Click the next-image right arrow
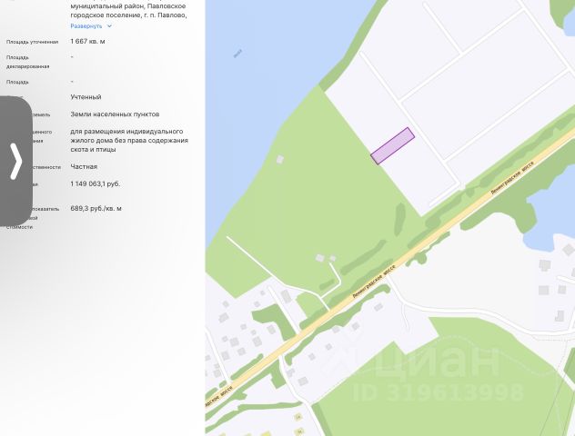This screenshot has height=436, width=575. [15, 161]
